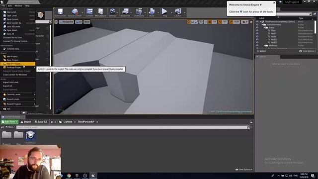Select the rotate transform tool in viewport
The height and width of the screenshot is (179, 318).
(193, 22)
